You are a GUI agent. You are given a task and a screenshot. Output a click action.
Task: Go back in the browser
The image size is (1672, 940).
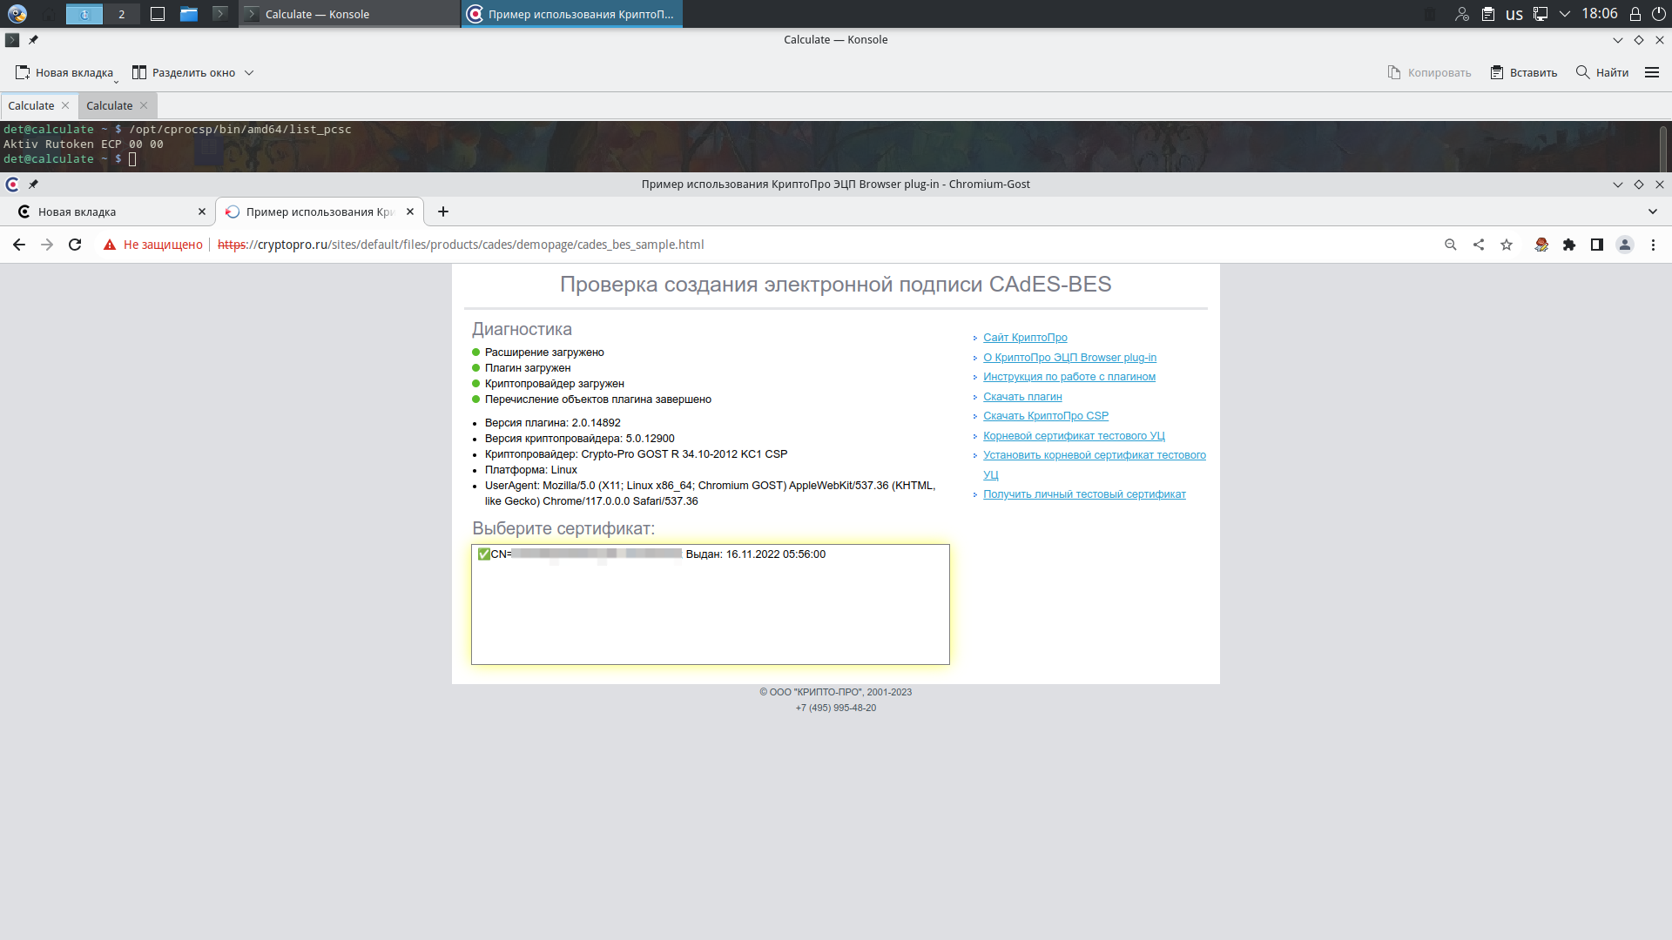click(x=19, y=245)
